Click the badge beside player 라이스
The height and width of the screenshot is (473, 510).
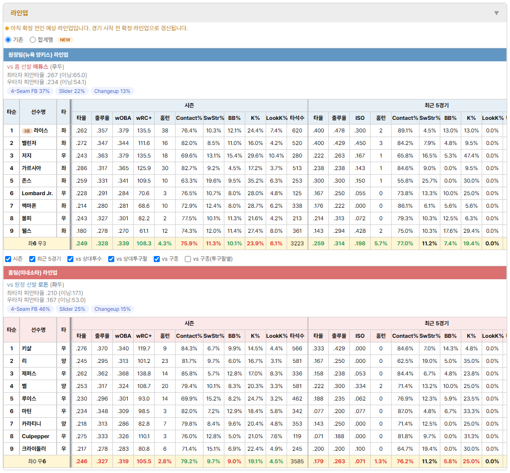pos(26,131)
